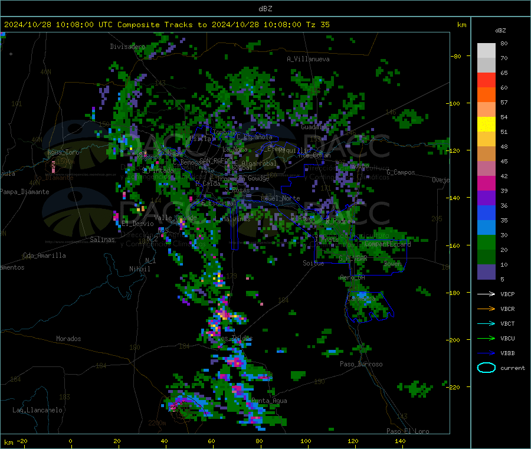
Task: Click the 'Tz 35' threshold text
Action: click(x=317, y=25)
